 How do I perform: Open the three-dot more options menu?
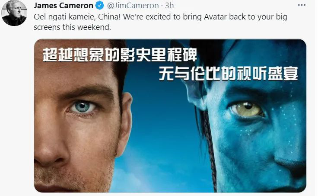(x=302, y=5)
